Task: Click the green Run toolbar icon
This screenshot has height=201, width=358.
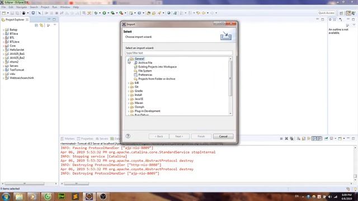Action: tap(104, 13)
